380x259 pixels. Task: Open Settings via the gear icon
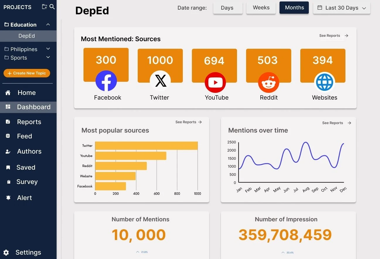pos(6,253)
